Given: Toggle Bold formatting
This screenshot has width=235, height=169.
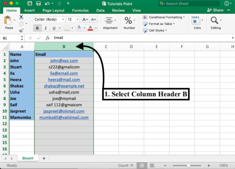Looking at the screenshot, I should click(37, 28).
